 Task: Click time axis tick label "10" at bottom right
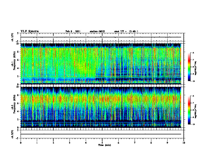click(184, 143)
